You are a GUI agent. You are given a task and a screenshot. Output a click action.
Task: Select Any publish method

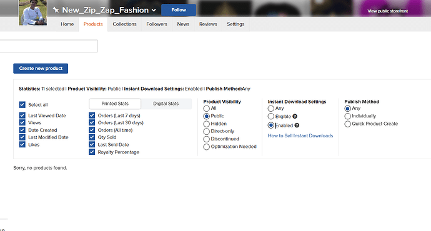tap(347, 109)
